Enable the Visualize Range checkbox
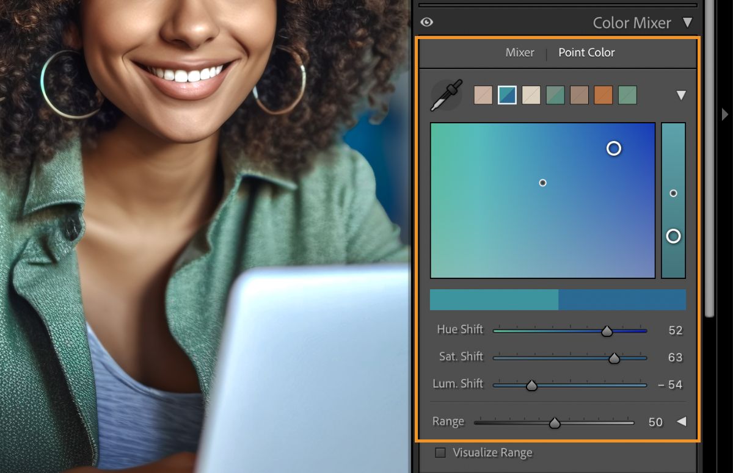Image resolution: width=733 pixels, height=473 pixels. coord(440,452)
